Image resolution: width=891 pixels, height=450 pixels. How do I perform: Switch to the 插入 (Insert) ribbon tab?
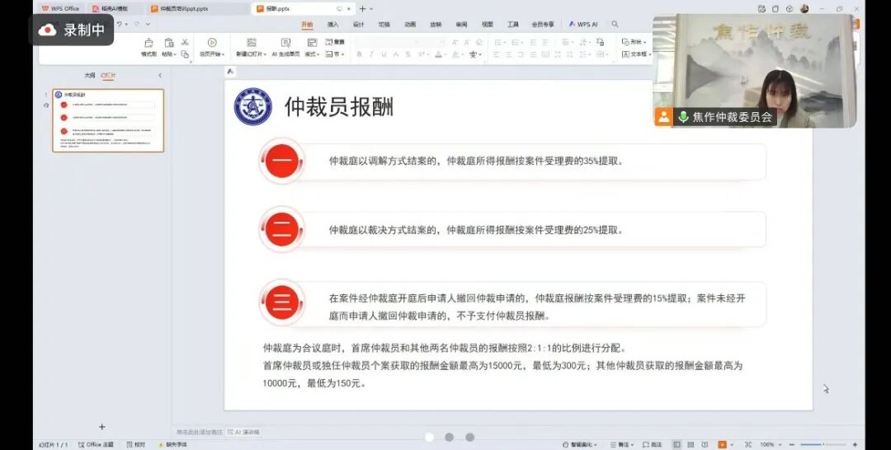pos(332,25)
